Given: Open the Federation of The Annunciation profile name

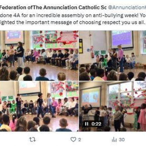Looking at the screenshot, I should tap(53, 8).
